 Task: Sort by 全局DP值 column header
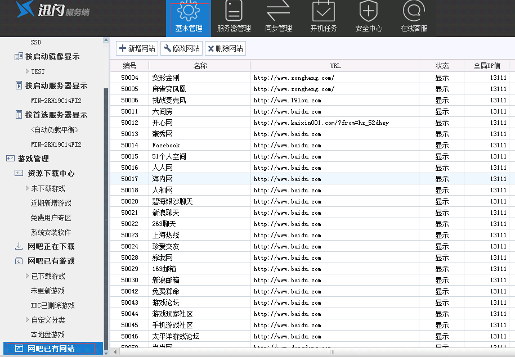pos(487,66)
